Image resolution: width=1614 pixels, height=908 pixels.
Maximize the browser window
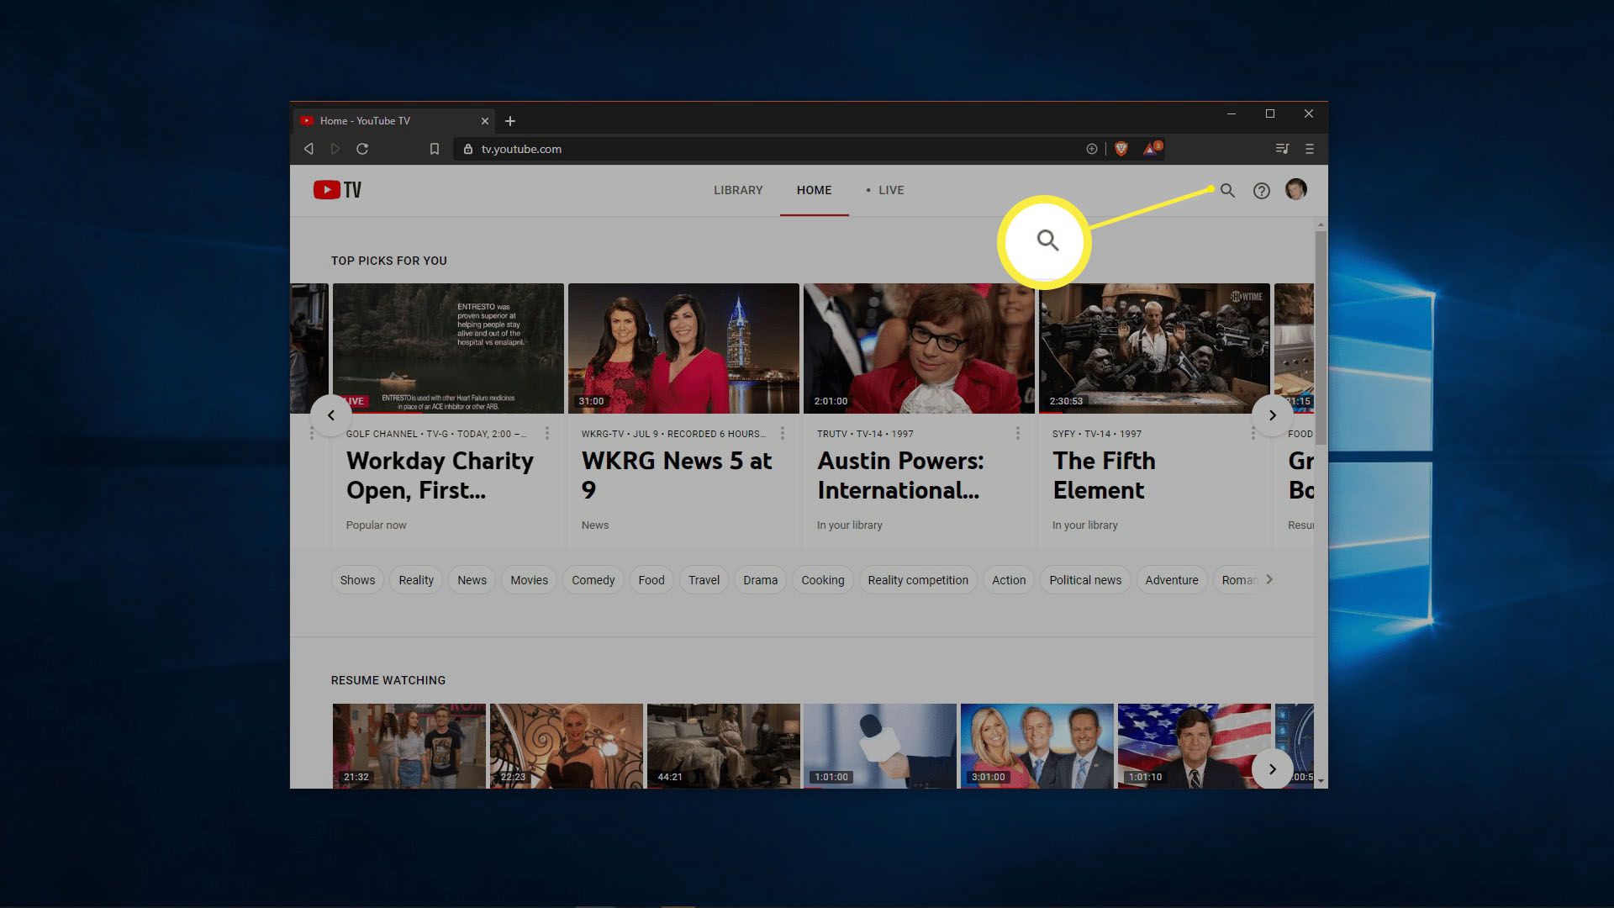click(x=1270, y=113)
